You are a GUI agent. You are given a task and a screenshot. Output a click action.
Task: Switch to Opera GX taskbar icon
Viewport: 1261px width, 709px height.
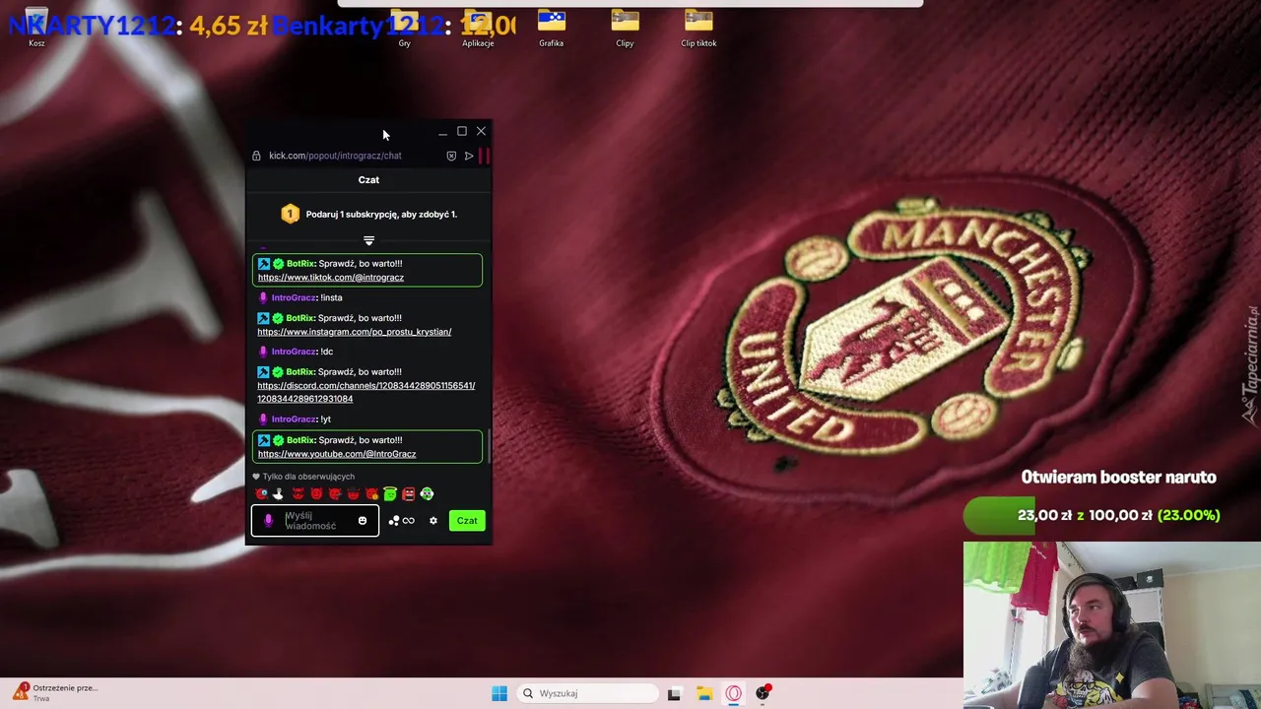(734, 693)
